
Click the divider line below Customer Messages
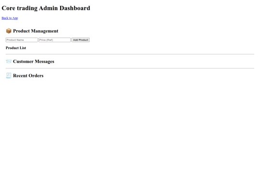(x=130, y=68)
